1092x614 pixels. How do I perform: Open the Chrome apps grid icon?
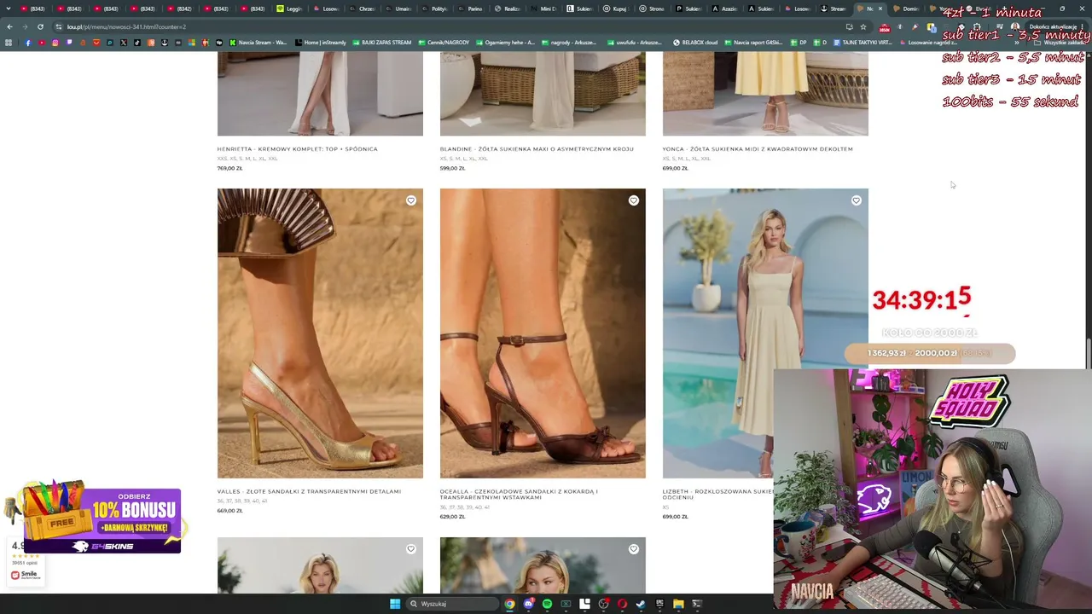click(x=9, y=43)
